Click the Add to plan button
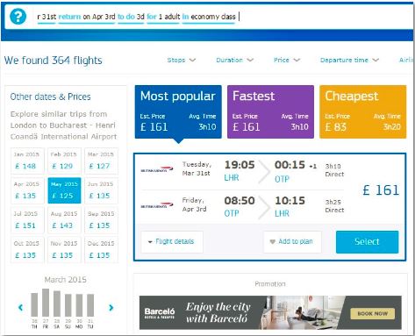 point(292,241)
